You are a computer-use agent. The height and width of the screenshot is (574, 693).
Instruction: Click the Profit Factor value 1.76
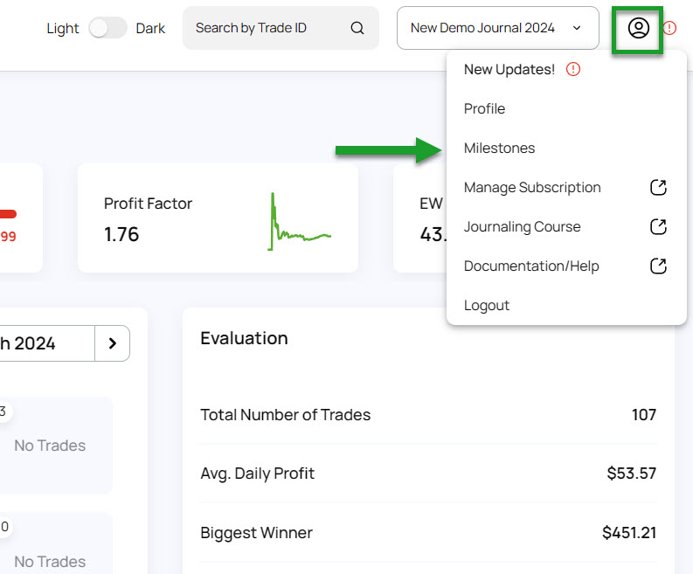[121, 234]
